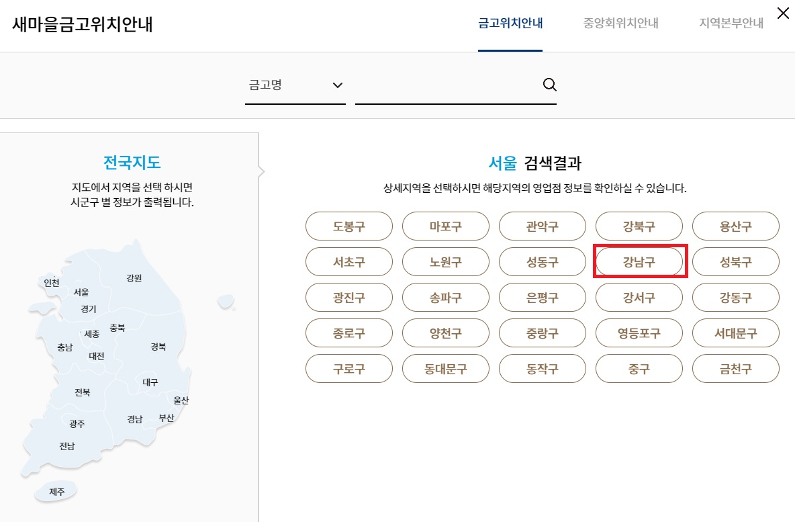Select 동작구 district button
795x522 pixels.
pos(543,368)
